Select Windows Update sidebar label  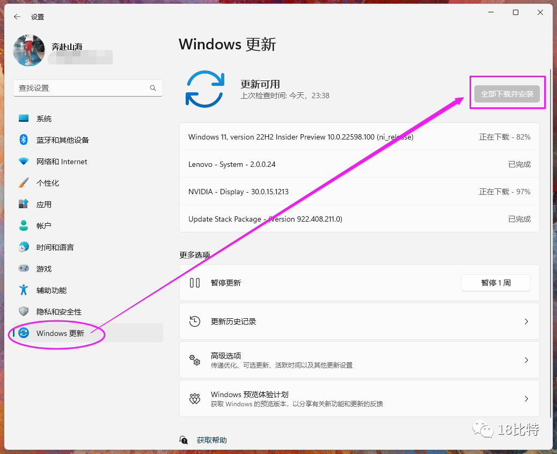pos(61,333)
